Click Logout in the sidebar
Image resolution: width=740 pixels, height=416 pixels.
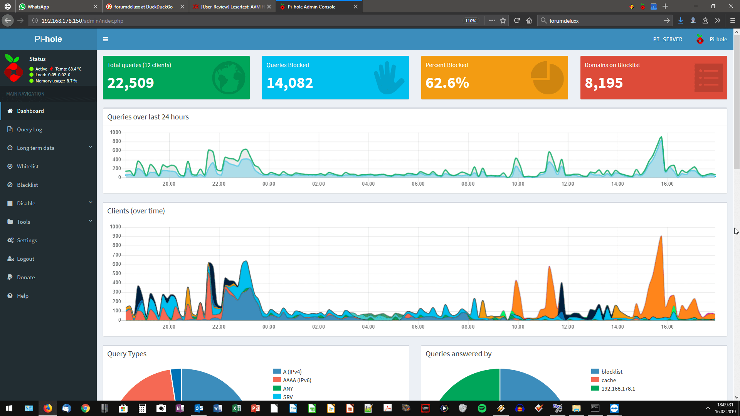[48, 259]
